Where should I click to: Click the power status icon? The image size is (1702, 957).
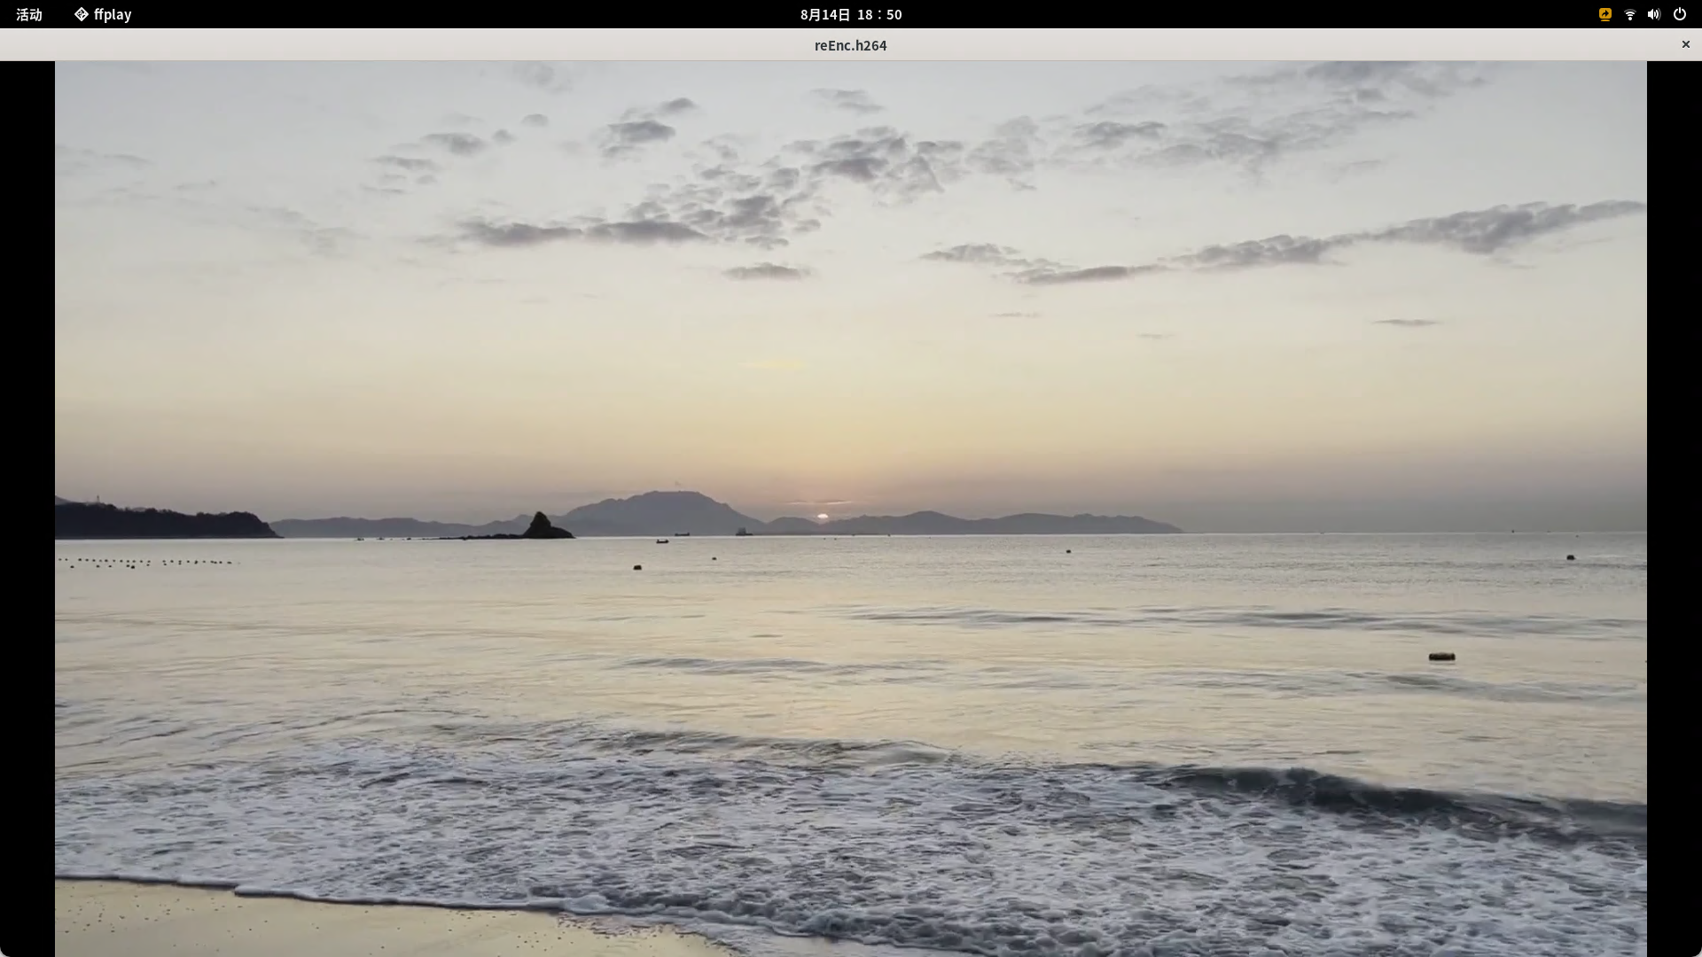click(1679, 14)
